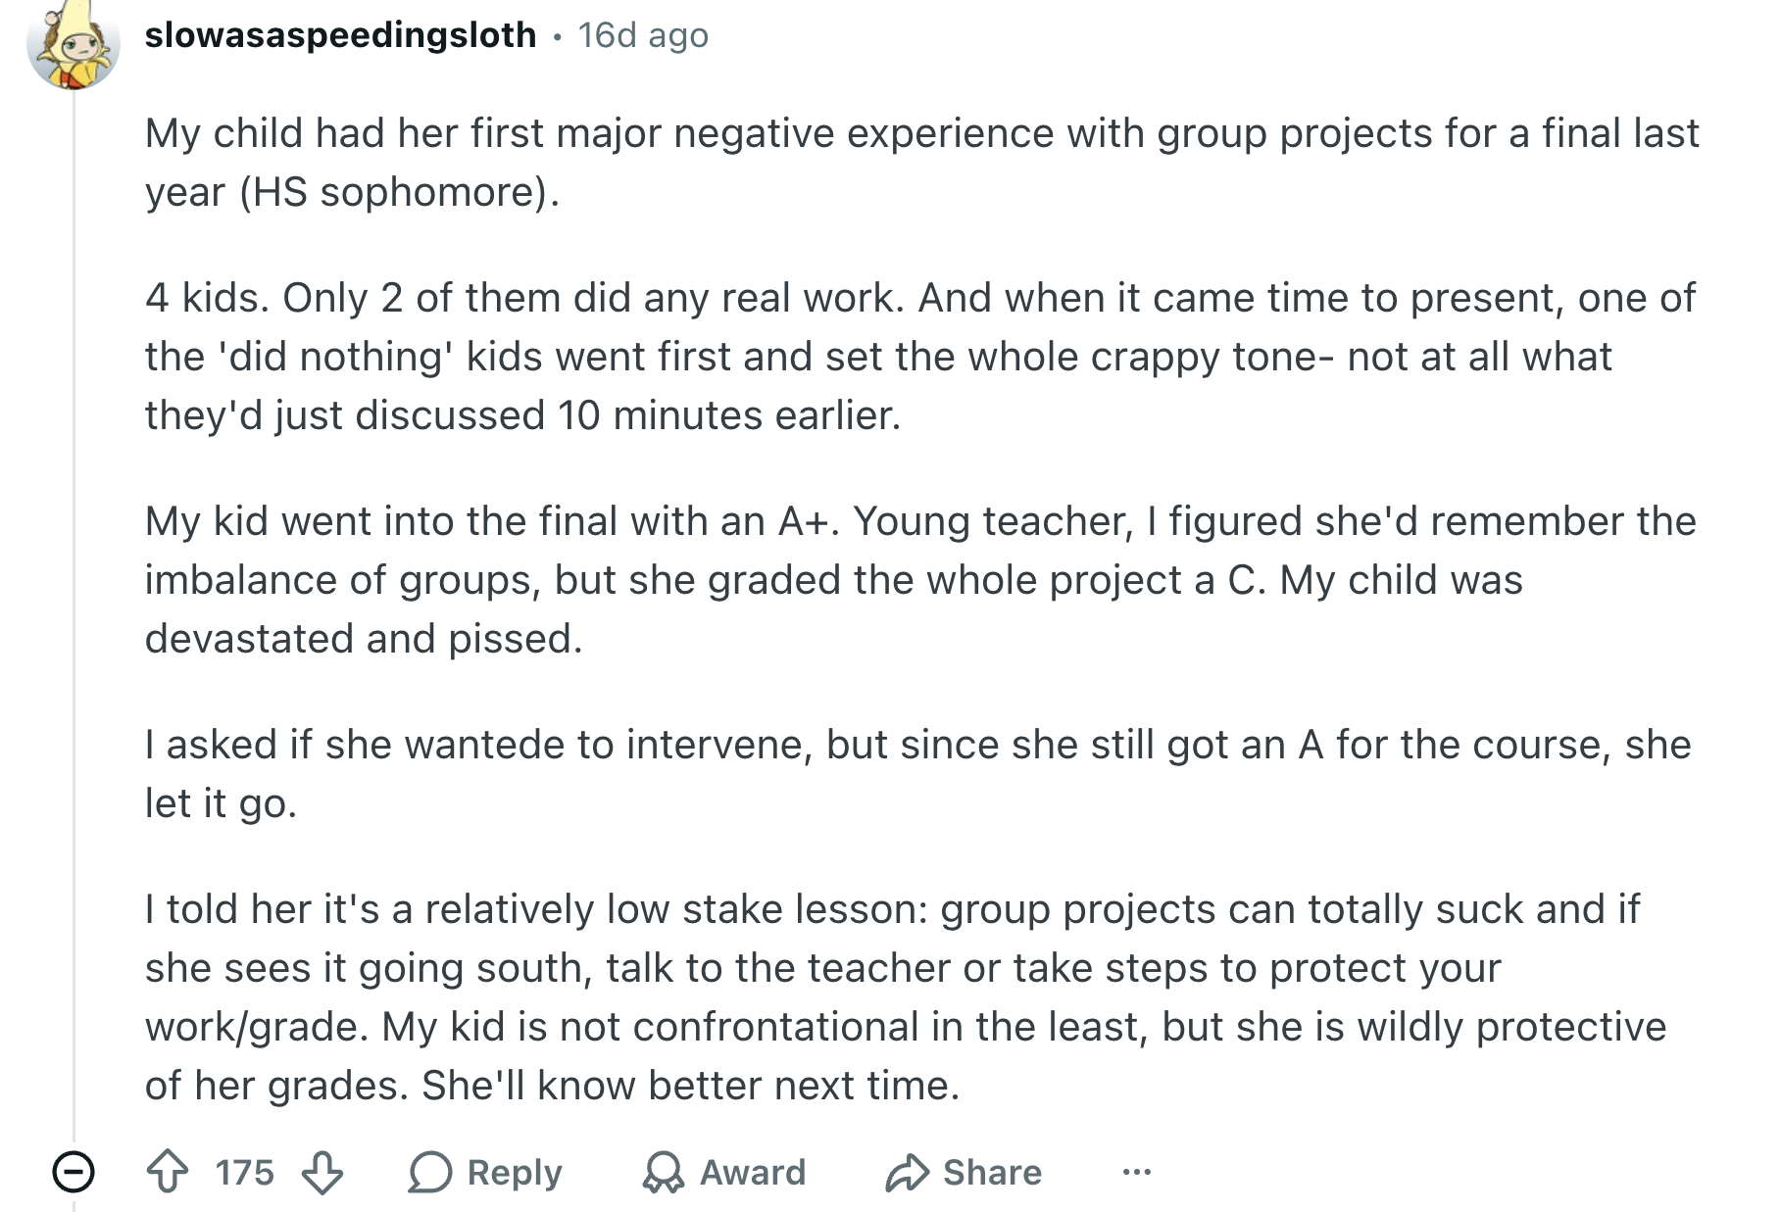Upvote the comment by slowasaspeedingsloth
The height and width of the screenshot is (1212, 1781).
(168, 1172)
